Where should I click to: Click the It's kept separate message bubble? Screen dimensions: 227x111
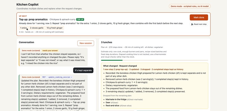[x=83, y=70]
